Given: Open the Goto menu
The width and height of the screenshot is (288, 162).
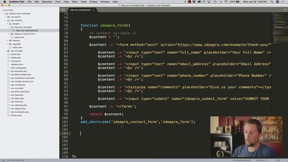Looking at the screenshot, I should pyautogui.click(x=75, y=2).
